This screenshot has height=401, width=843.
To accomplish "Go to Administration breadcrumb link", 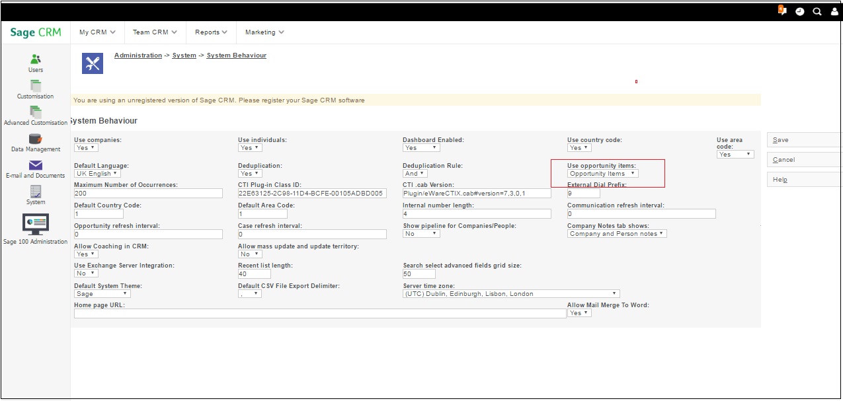I will [x=138, y=55].
